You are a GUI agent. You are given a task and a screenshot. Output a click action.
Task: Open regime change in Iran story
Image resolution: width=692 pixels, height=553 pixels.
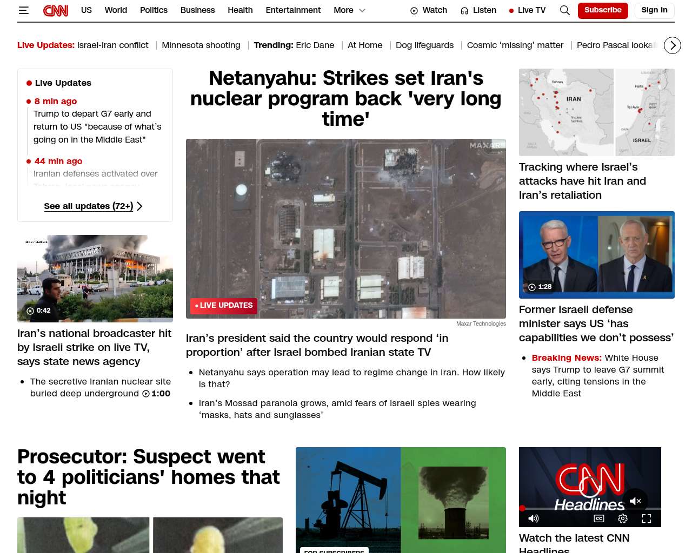click(x=351, y=378)
